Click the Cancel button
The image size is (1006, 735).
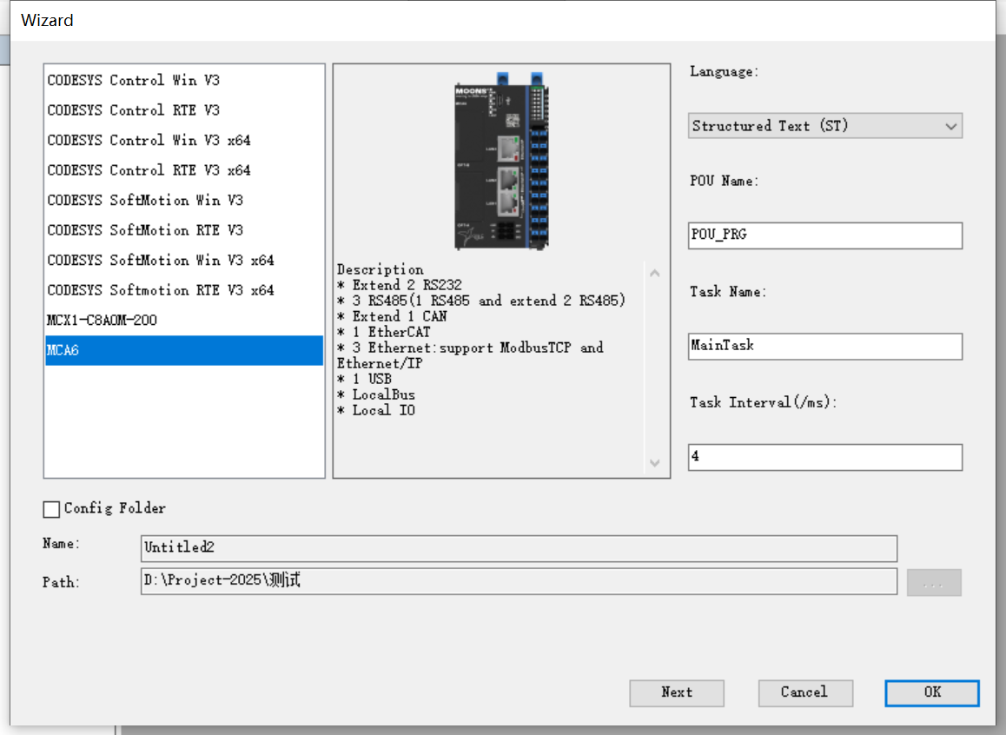(x=805, y=693)
